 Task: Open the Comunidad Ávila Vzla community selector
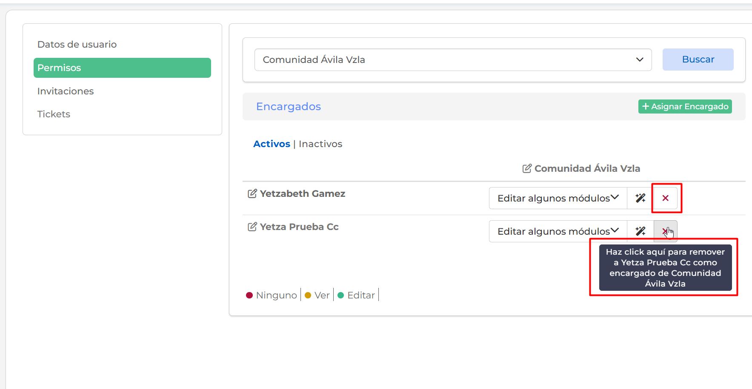(x=453, y=60)
